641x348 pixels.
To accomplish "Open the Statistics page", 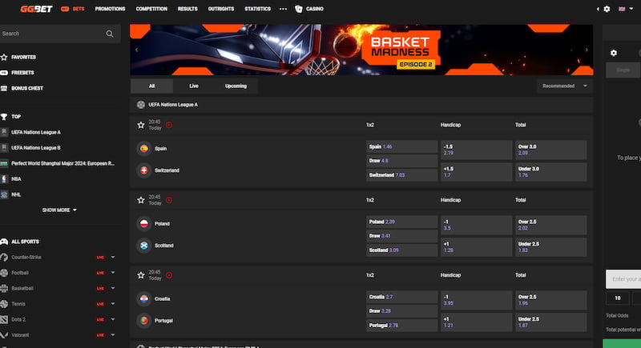I will click(x=257, y=9).
